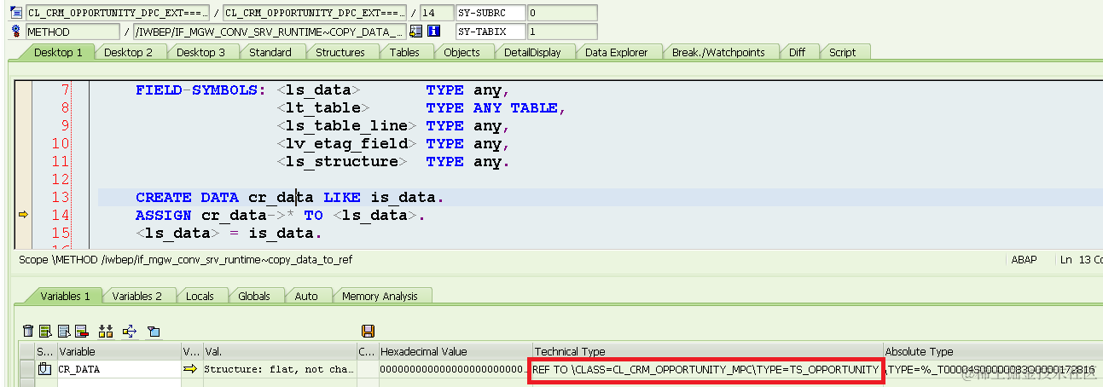Click code line 13 CREATE DATA cr_data

coord(290,197)
